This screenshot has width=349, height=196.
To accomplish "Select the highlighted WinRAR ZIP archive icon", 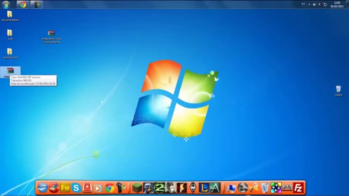I will (x=10, y=71).
